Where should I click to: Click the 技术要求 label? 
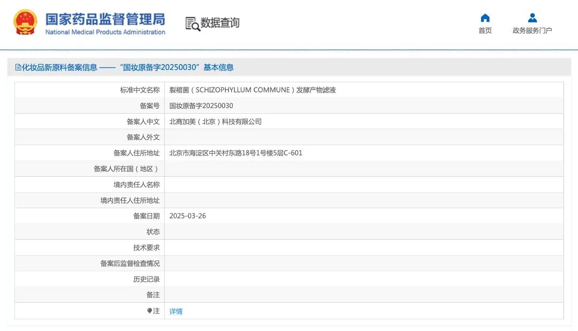tap(146, 248)
